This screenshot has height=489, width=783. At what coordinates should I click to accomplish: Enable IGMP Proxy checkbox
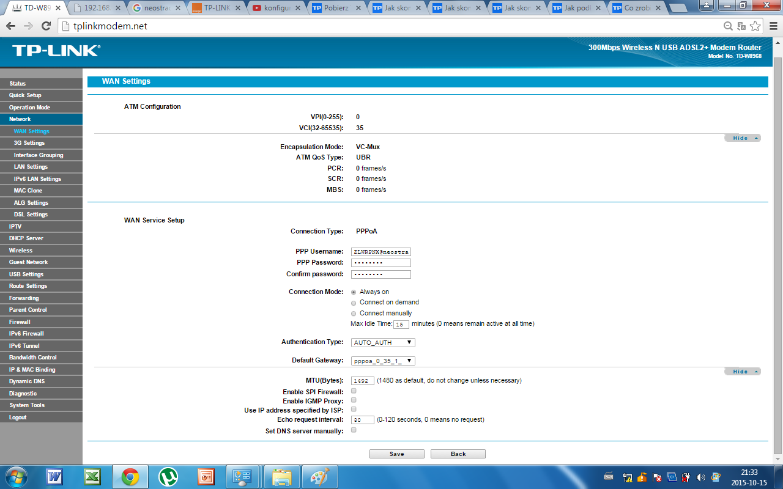point(354,400)
